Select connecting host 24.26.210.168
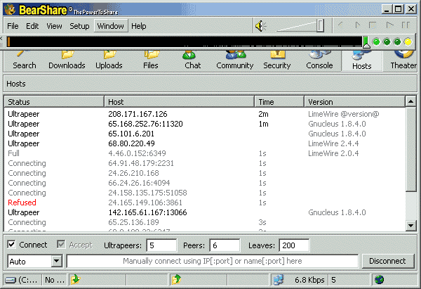Screen dimensions: 421x289 pyautogui.click(x=205, y=173)
